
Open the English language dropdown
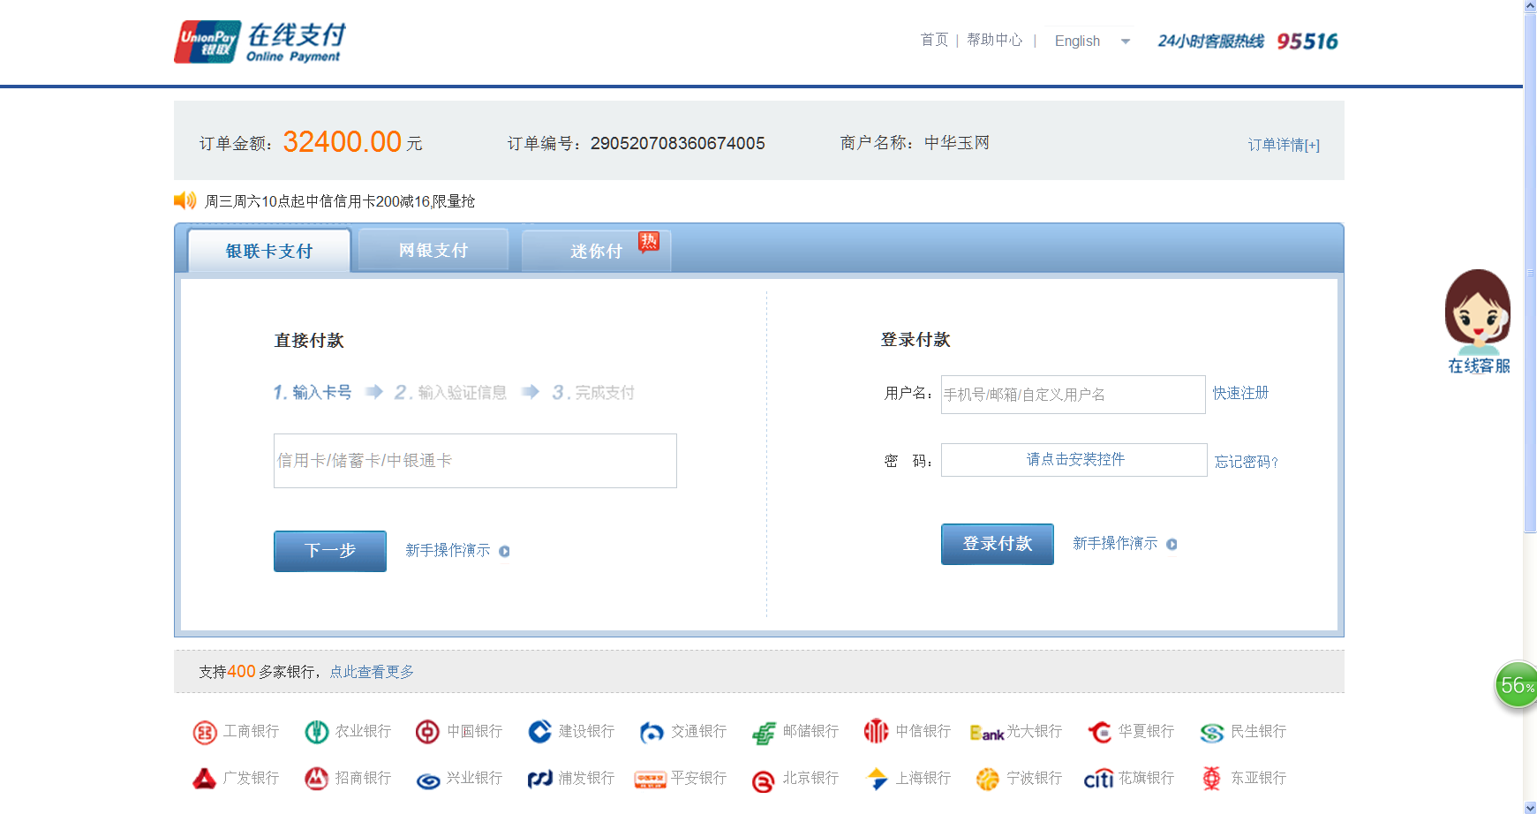pyautogui.click(x=1092, y=41)
